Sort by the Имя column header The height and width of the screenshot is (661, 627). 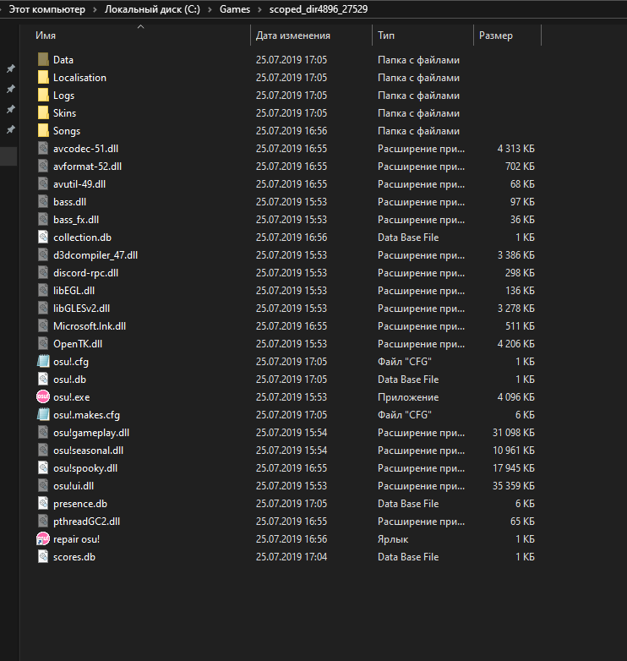pyautogui.click(x=46, y=36)
